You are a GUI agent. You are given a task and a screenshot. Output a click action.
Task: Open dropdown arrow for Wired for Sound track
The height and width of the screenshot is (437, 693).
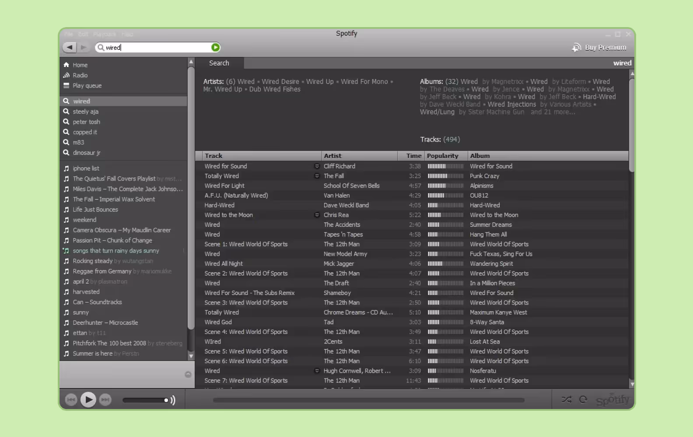click(x=317, y=166)
